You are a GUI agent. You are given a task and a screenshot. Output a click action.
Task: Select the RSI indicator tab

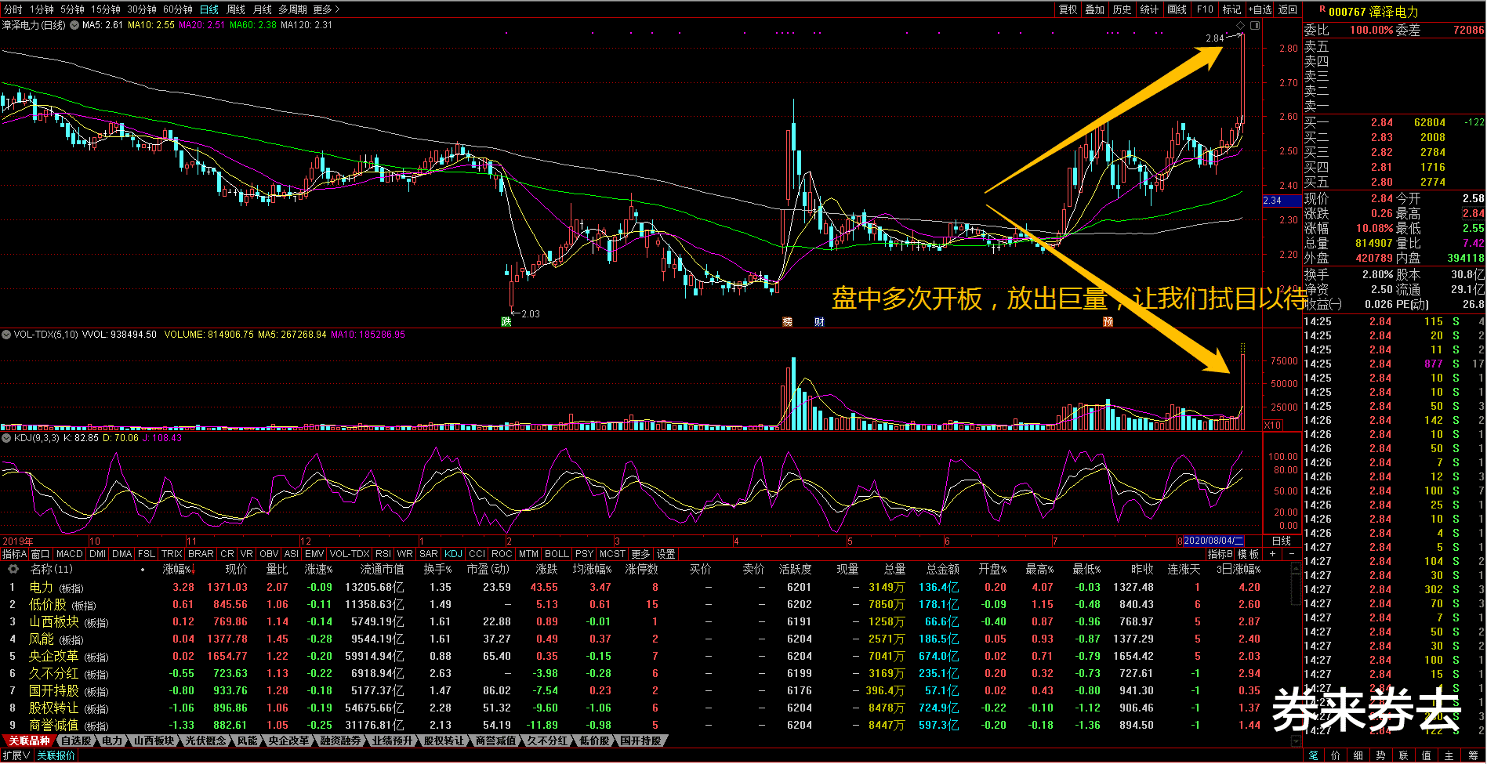[x=383, y=554]
